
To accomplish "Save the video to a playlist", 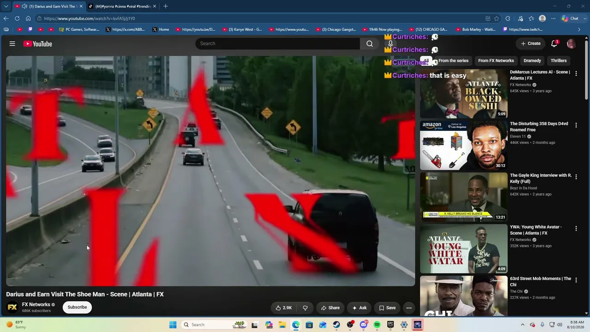I will 387,308.
